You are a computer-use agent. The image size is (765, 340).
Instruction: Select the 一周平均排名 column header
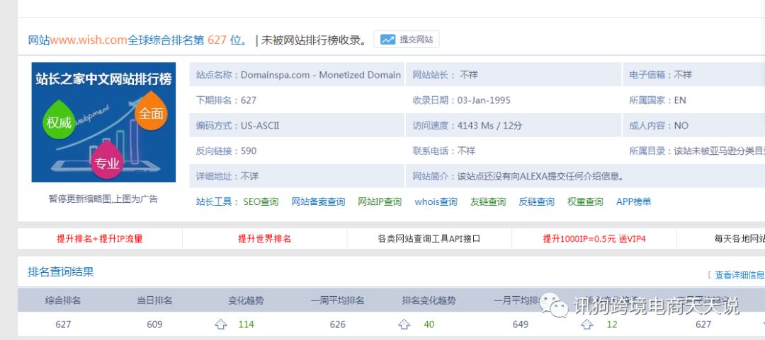pos(338,300)
